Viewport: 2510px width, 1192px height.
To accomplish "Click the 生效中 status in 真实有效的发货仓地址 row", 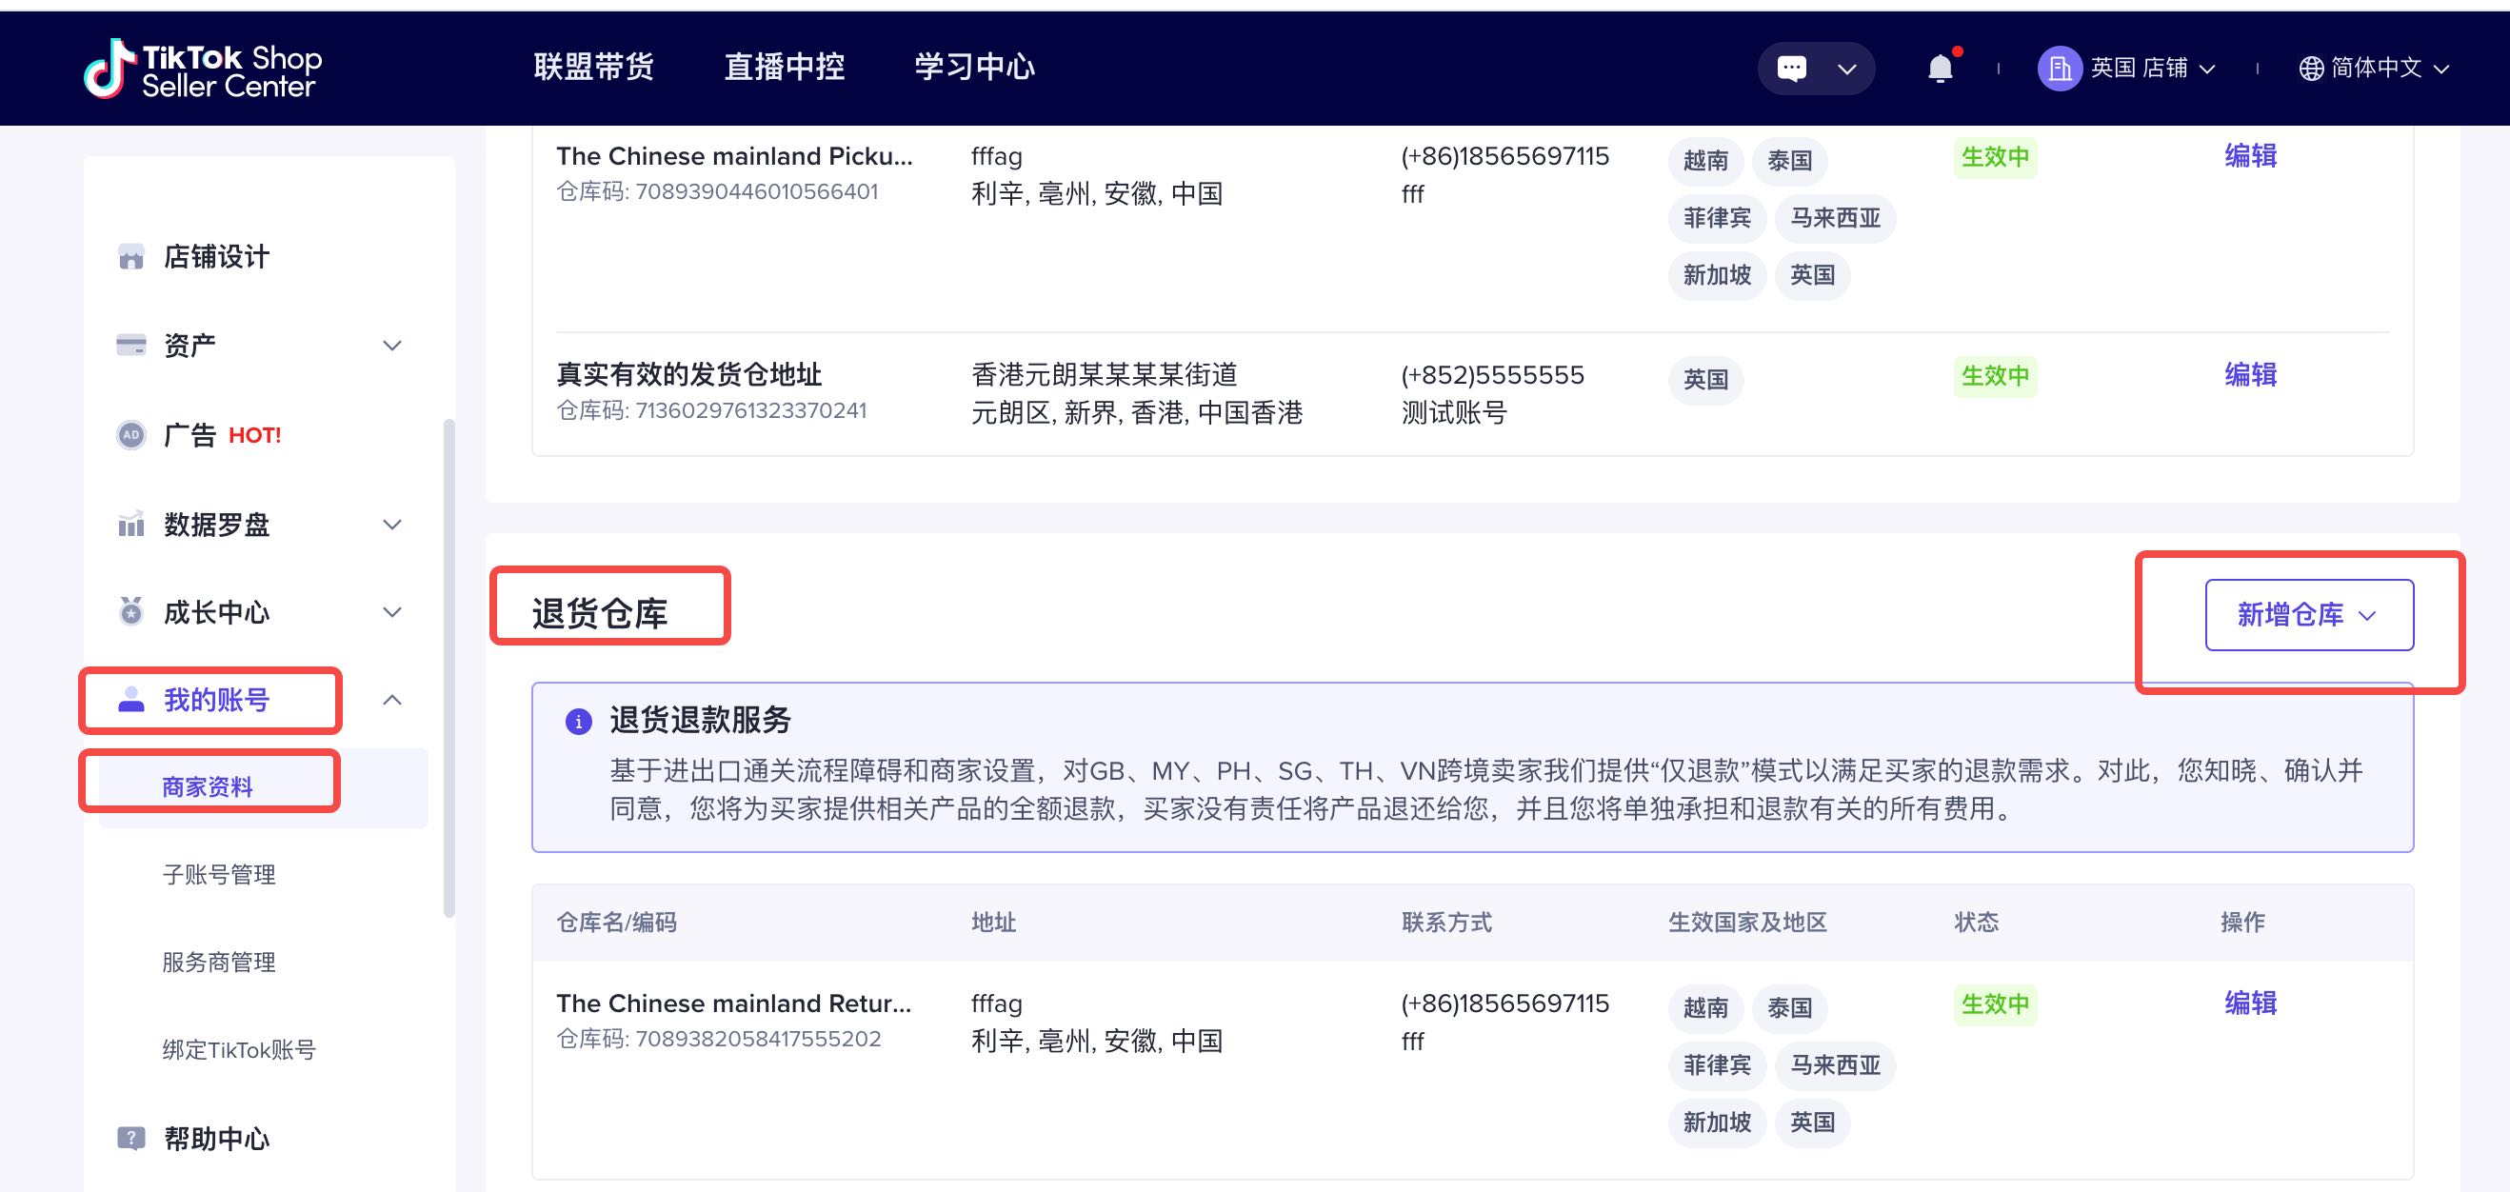I will point(1995,376).
